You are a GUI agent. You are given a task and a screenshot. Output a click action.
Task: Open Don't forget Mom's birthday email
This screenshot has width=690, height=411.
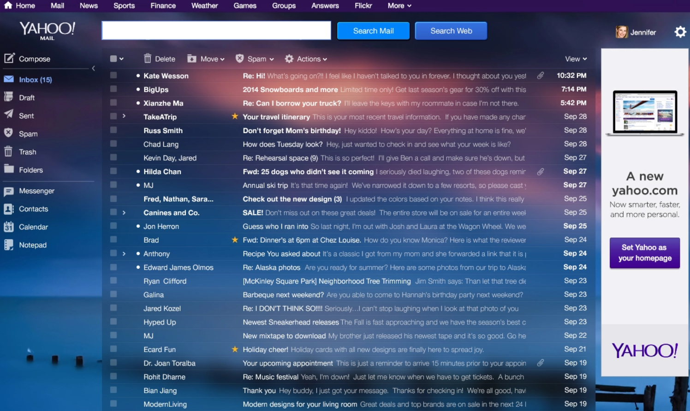point(292,131)
